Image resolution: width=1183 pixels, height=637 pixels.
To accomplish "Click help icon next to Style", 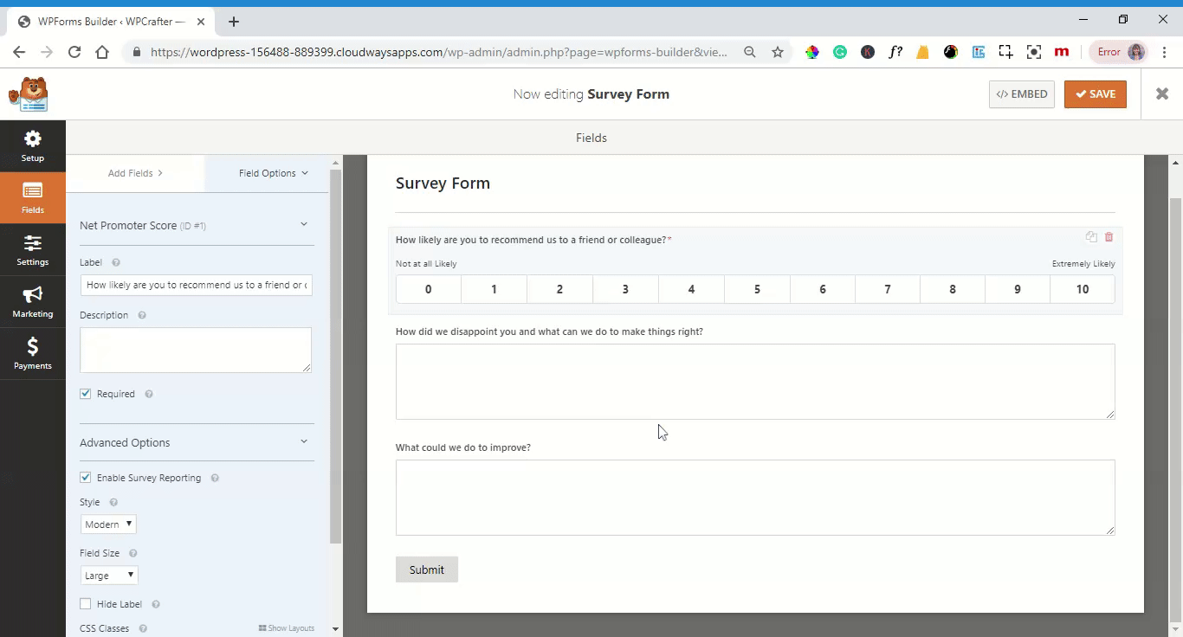I will 113,502.
